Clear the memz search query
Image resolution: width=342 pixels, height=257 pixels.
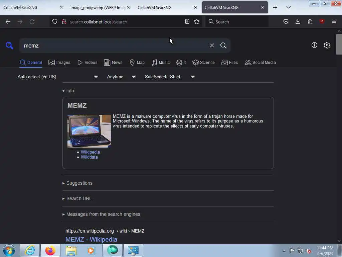tap(212, 46)
